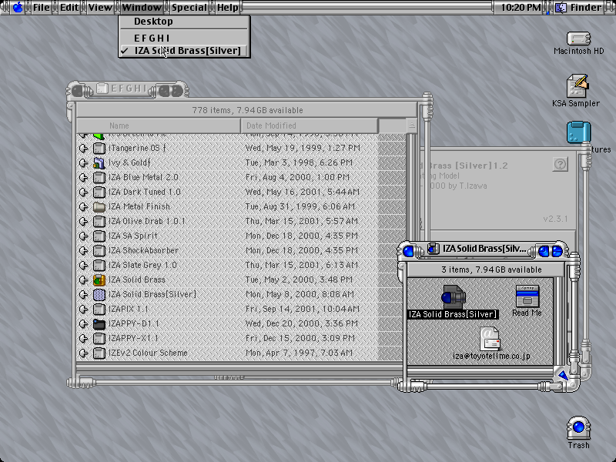Expand the IZEv2 Colour Scheme row
This screenshot has height=462, width=616.
pos(83,353)
